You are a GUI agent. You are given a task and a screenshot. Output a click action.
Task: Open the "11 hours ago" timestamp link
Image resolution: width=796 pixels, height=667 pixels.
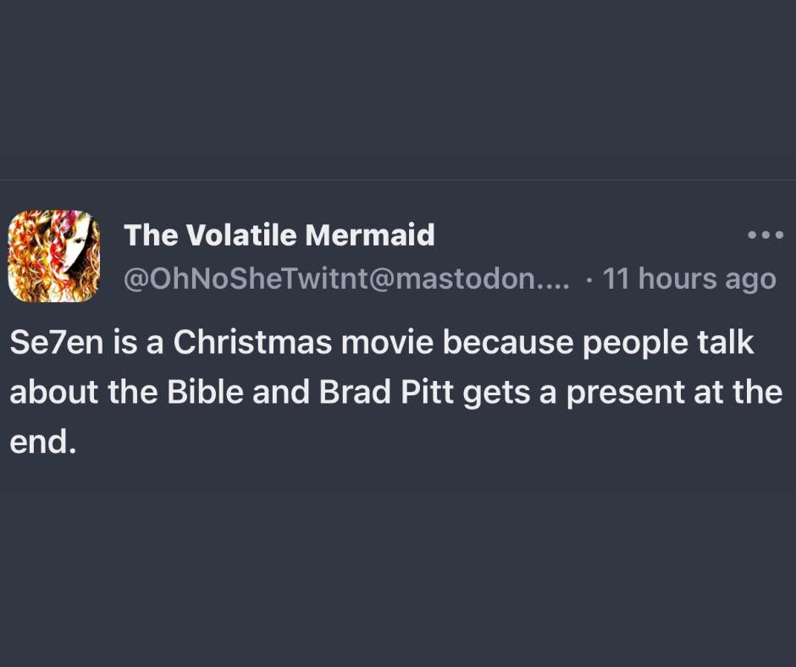pyautogui.click(x=689, y=278)
